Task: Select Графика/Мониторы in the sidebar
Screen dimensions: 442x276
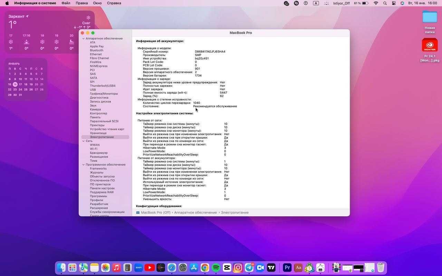Action: pos(104,93)
